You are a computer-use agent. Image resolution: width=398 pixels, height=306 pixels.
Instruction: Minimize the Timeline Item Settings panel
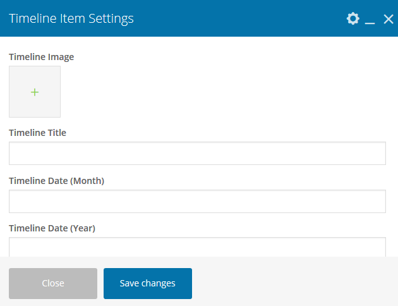coord(370,20)
